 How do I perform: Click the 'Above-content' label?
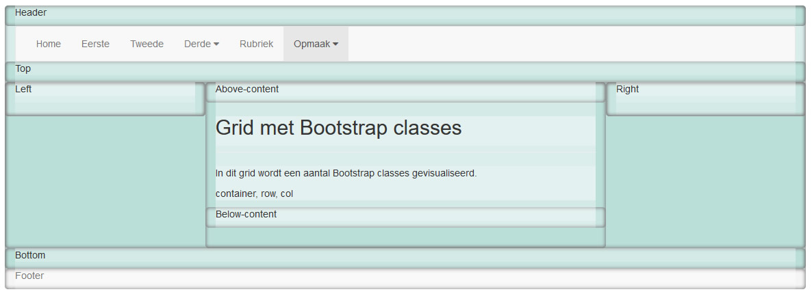(x=247, y=89)
